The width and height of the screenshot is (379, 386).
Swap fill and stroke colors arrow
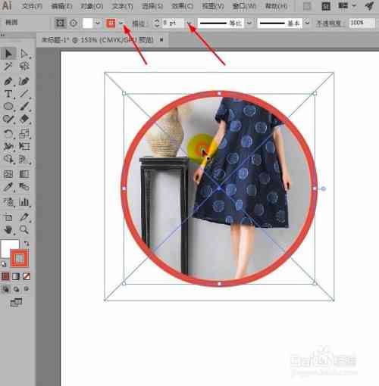[x=27, y=243]
